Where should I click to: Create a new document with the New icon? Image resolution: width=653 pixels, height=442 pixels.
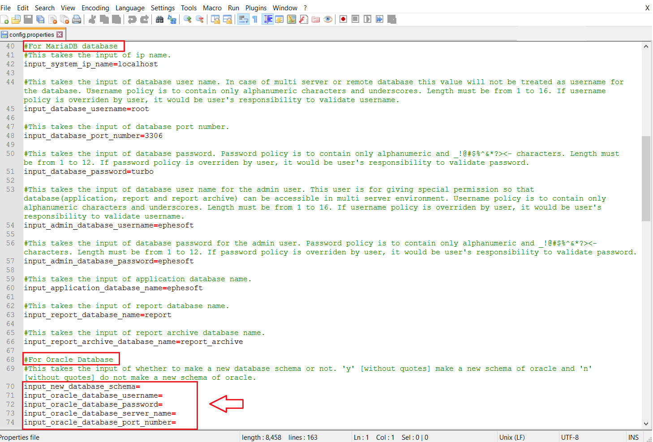click(x=5, y=19)
